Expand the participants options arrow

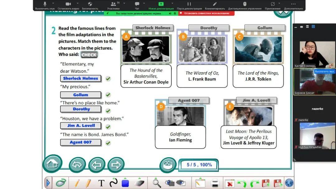pos(124,3)
